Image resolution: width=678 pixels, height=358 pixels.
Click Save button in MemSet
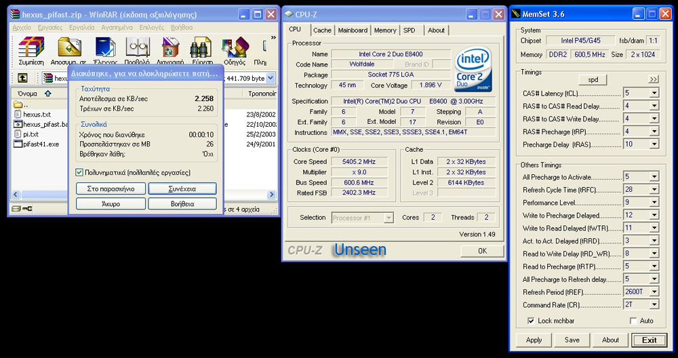[572, 340]
